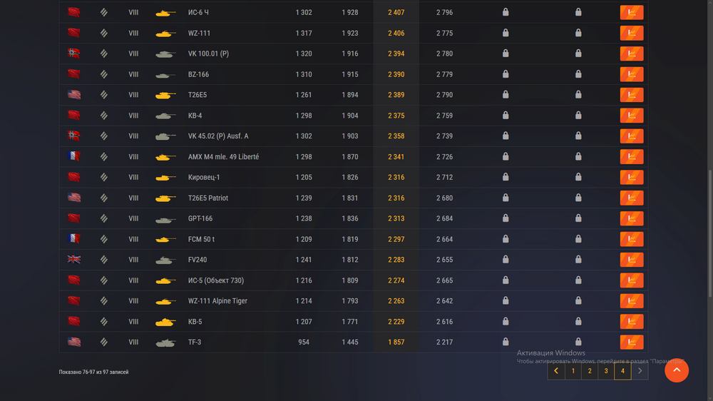Click the page vertical scrollbar thumb
This screenshot has height=401, width=713.
pyautogui.click(x=710, y=235)
